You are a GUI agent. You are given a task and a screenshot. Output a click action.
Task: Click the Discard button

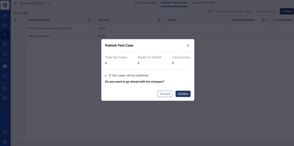[165, 94]
